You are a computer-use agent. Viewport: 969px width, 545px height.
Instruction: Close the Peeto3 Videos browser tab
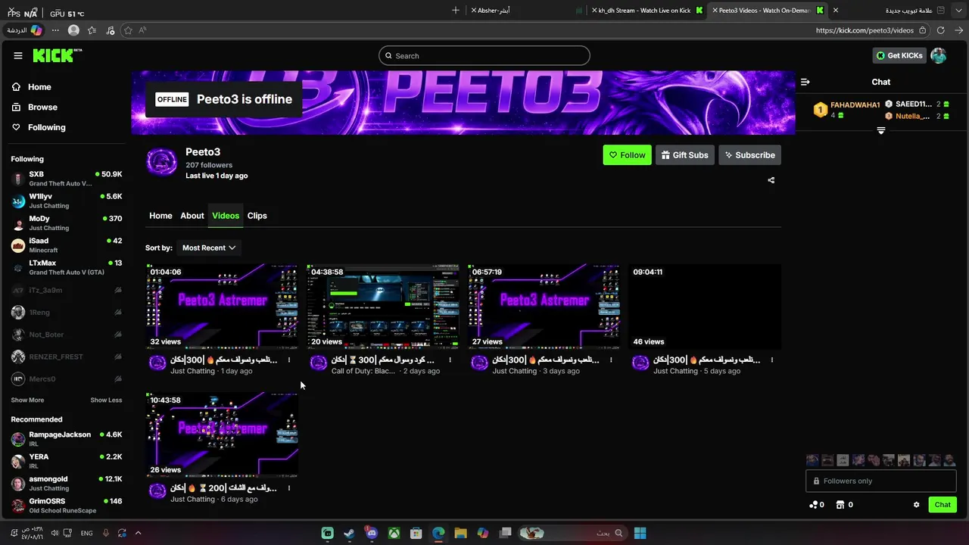(715, 11)
